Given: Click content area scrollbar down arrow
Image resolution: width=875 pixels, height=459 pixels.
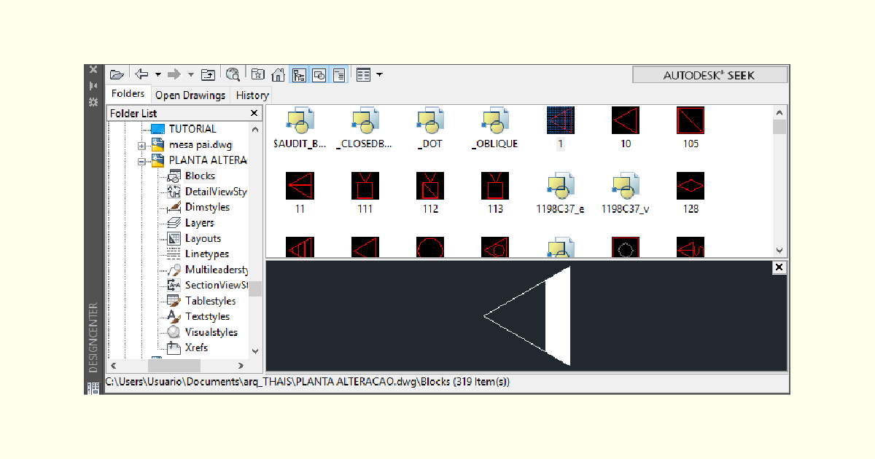Looking at the screenshot, I should tap(779, 249).
